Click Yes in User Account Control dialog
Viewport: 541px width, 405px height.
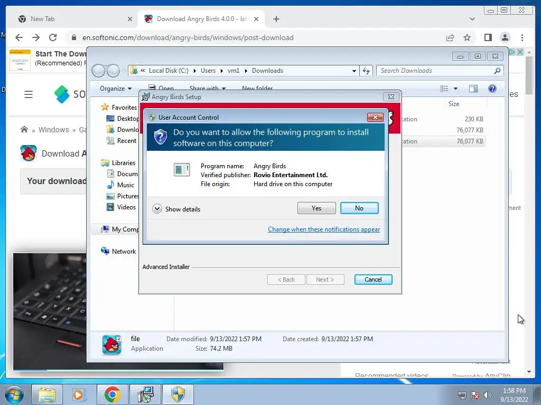[x=316, y=208]
